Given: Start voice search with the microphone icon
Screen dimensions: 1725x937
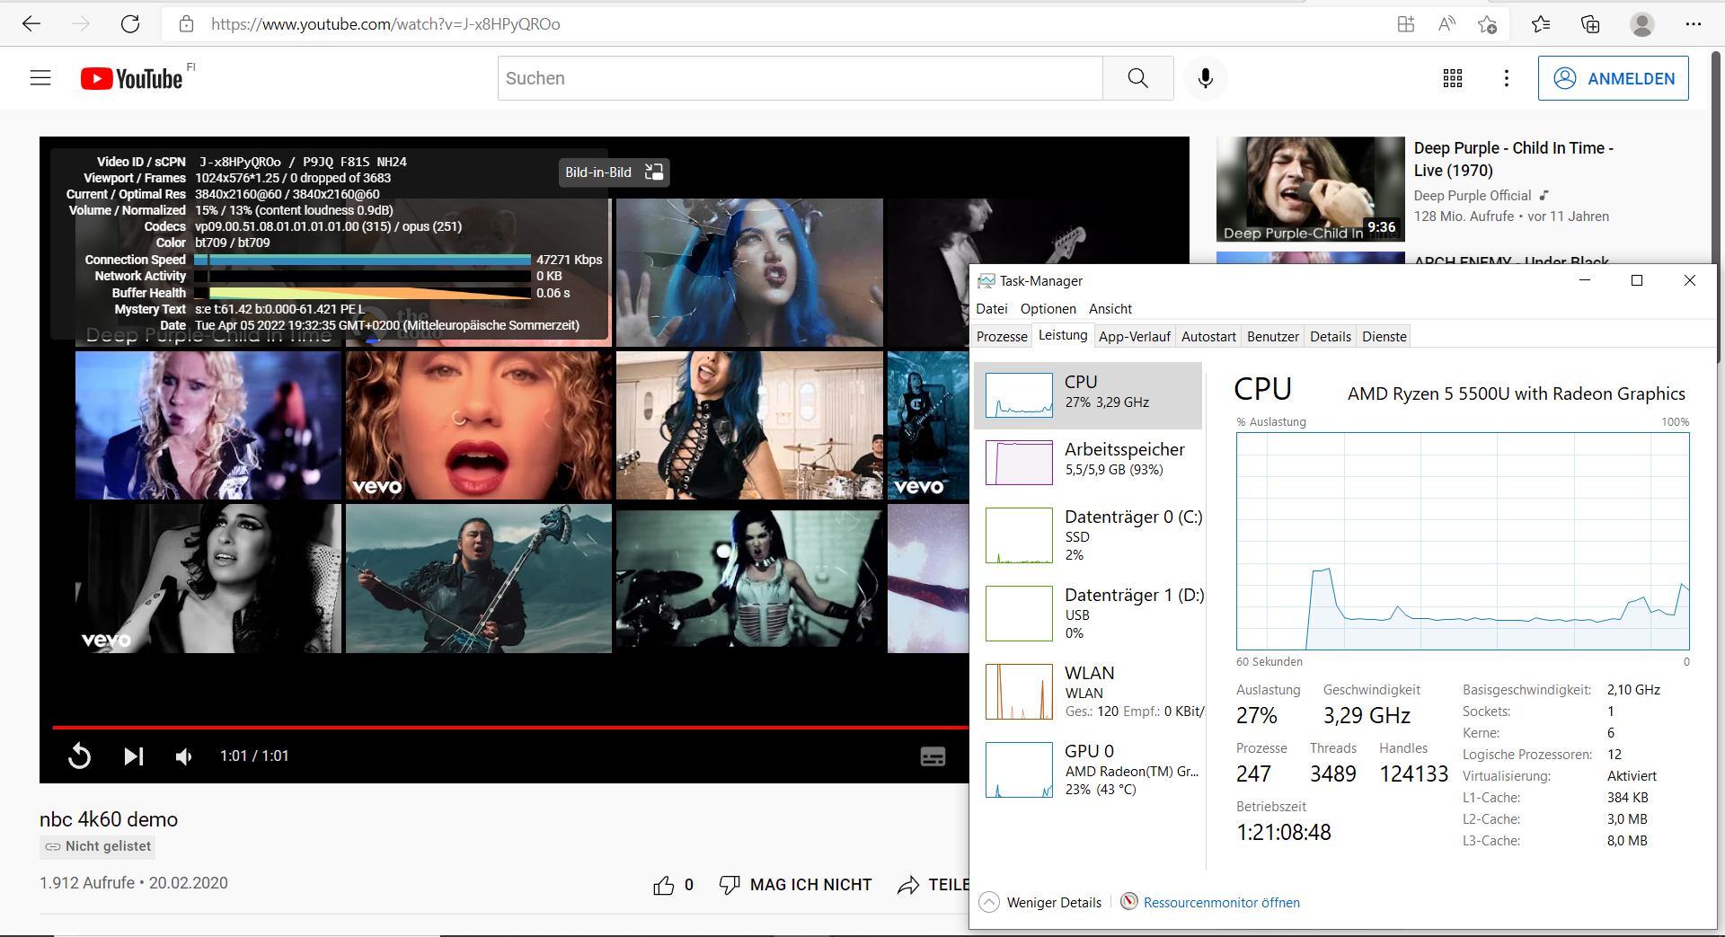Looking at the screenshot, I should pos(1206,78).
